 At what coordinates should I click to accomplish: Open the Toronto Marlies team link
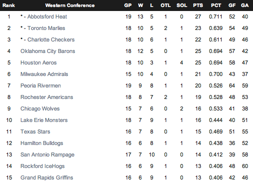point(46,28)
